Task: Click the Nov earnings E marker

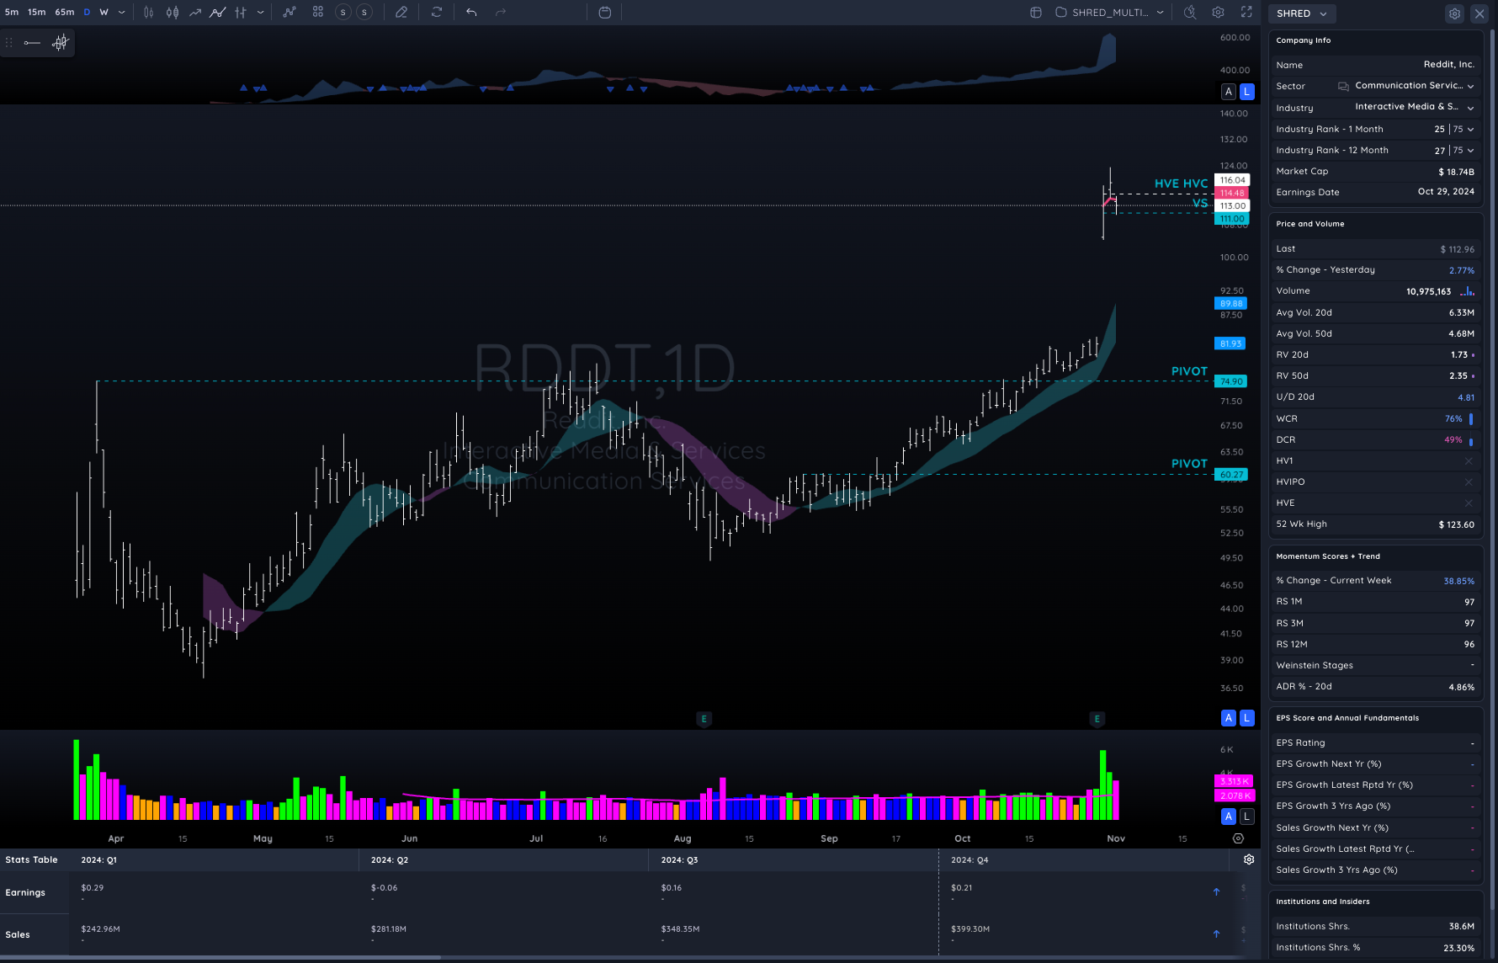Action: pyautogui.click(x=1097, y=719)
